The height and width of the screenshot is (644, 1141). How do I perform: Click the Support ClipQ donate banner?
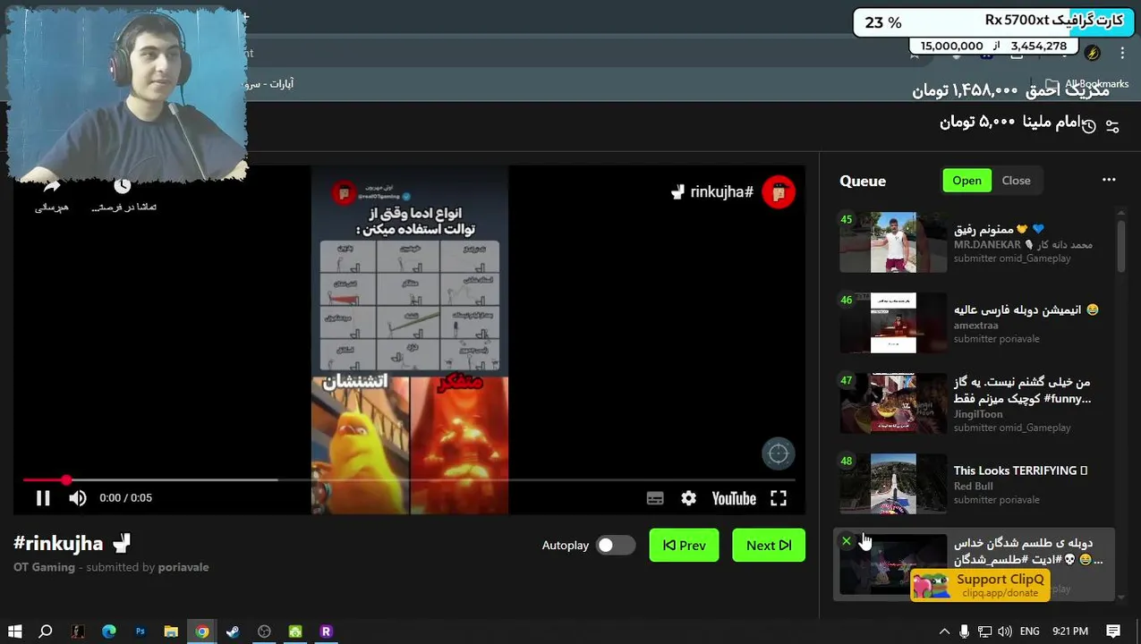point(981,585)
